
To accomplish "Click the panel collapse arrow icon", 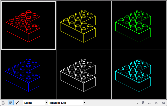I will click(4, 103).
